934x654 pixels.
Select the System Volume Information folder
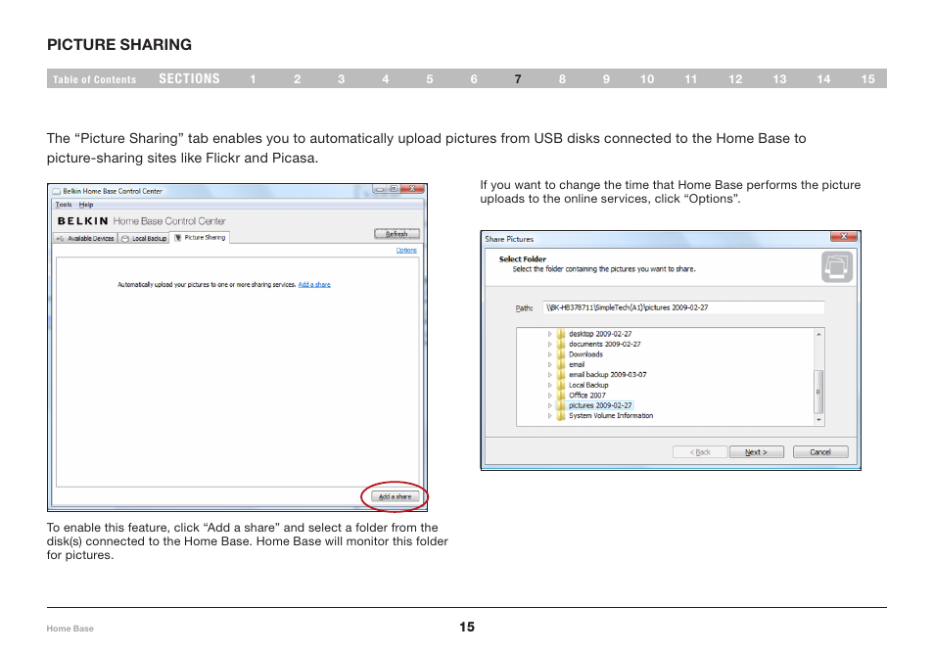point(611,416)
